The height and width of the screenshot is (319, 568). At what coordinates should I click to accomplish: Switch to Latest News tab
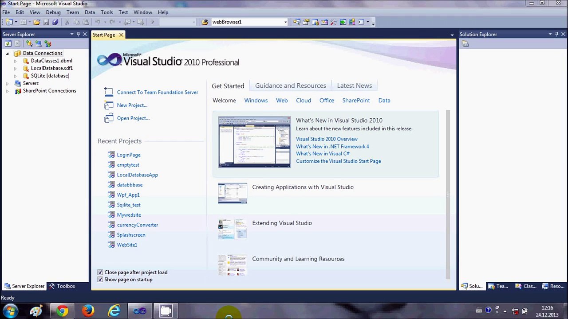pyautogui.click(x=355, y=86)
